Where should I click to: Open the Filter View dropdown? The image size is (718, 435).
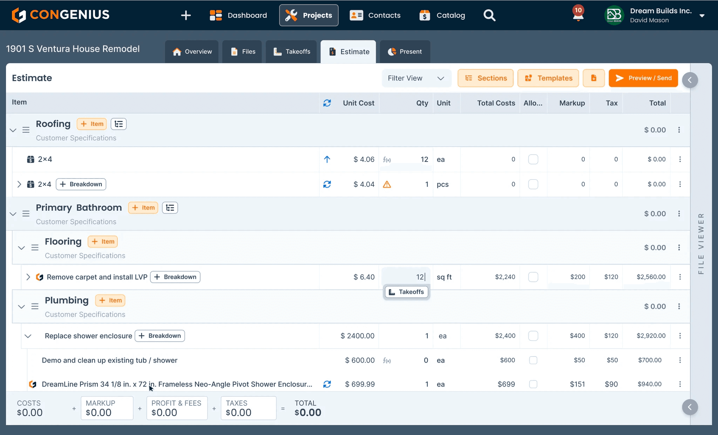[x=416, y=78]
